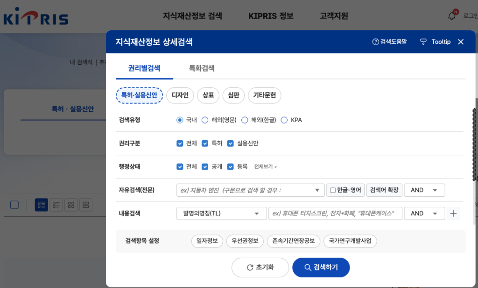Click 검색어 확장 button
The height and width of the screenshot is (288, 478).
(x=384, y=190)
